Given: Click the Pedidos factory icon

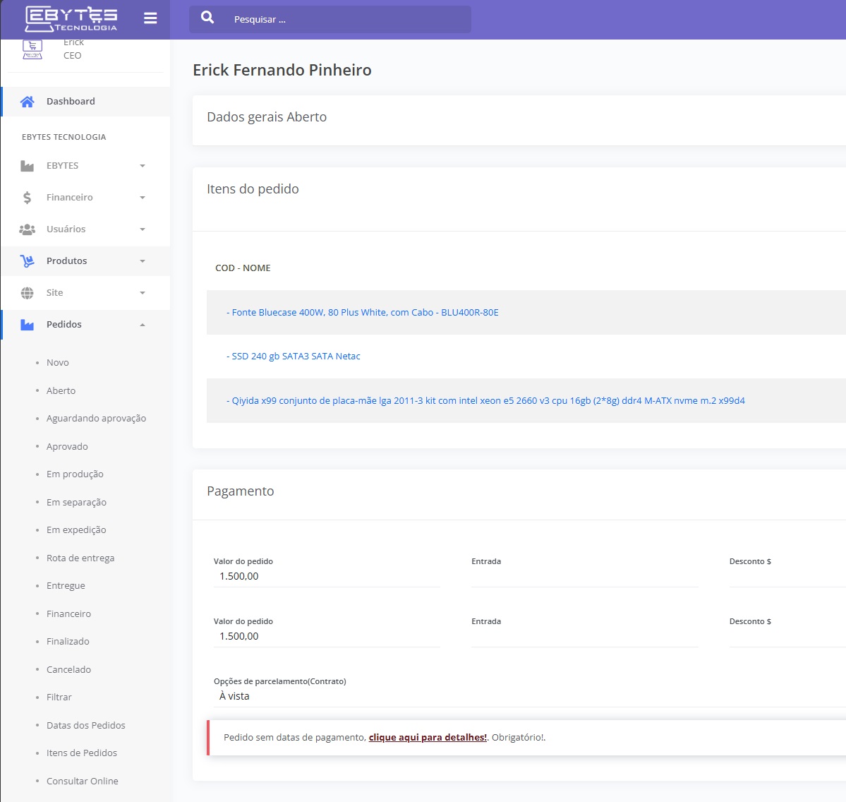Looking at the screenshot, I should (x=27, y=324).
